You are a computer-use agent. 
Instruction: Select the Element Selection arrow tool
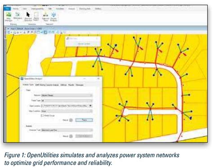click(x=28, y=17)
